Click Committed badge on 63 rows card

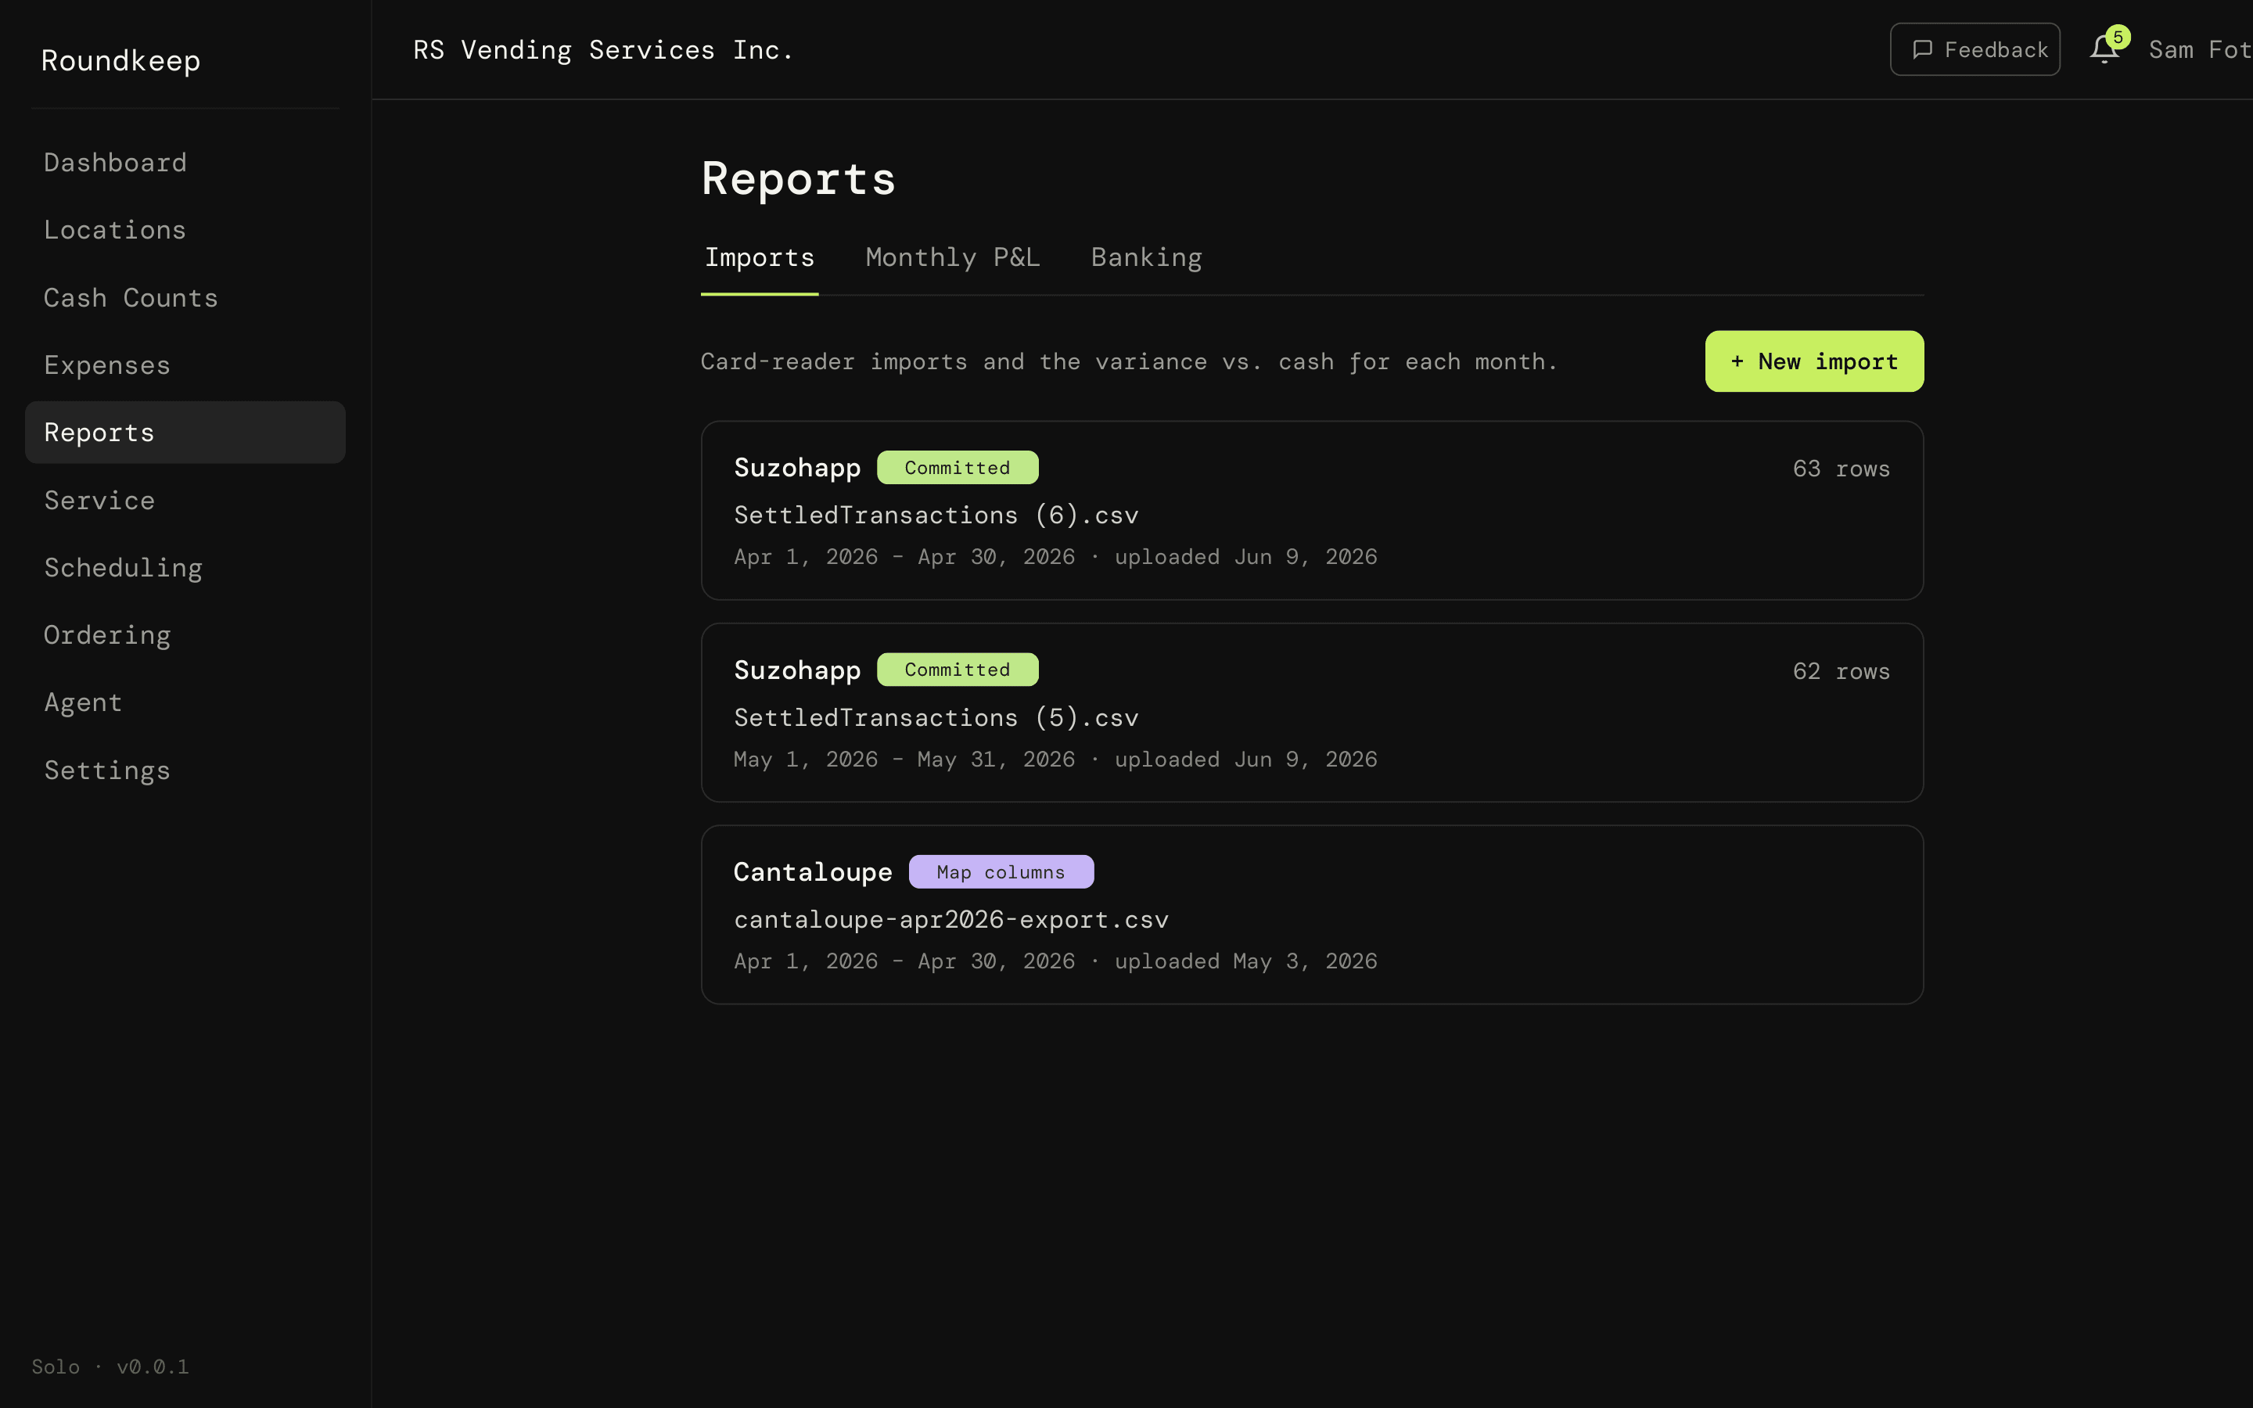pyautogui.click(x=957, y=468)
